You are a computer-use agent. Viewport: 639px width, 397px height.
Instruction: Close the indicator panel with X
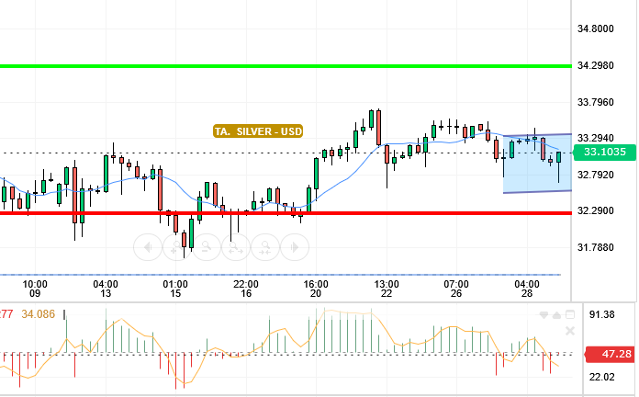click(x=570, y=331)
